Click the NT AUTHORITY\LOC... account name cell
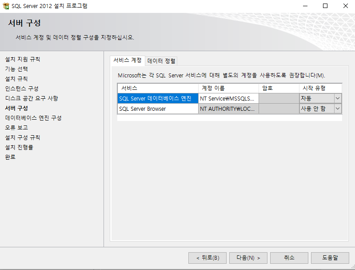Viewport: 355px width, 270px height. [x=228, y=109]
